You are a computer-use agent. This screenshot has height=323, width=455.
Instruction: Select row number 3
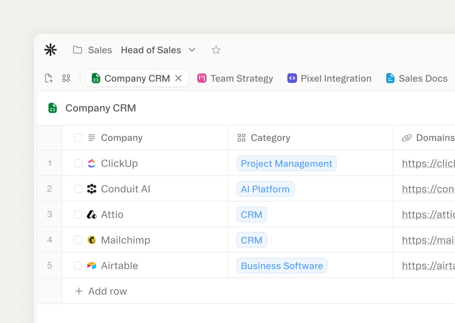tap(50, 214)
